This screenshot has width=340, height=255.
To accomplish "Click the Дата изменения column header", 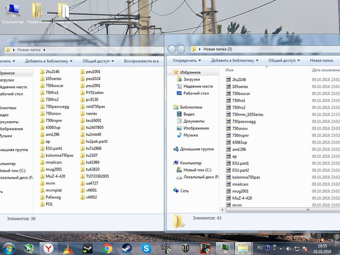I will (x=325, y=70).
